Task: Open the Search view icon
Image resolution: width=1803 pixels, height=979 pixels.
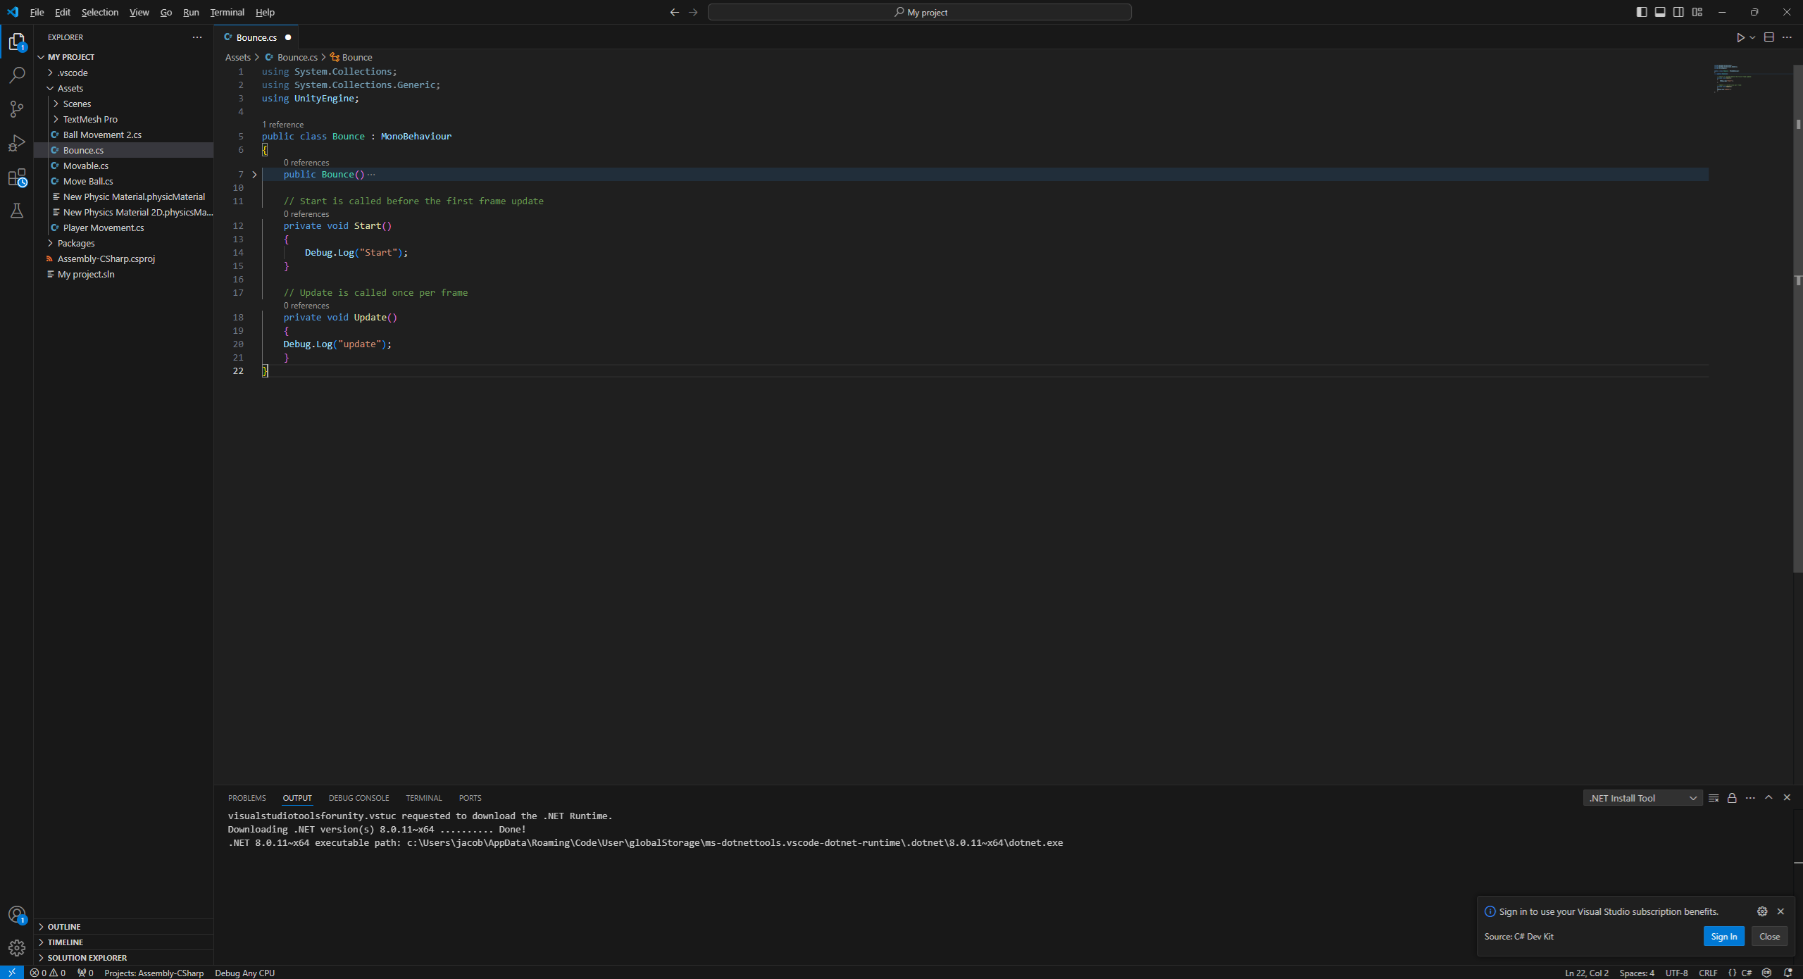Action: point(17,75)
